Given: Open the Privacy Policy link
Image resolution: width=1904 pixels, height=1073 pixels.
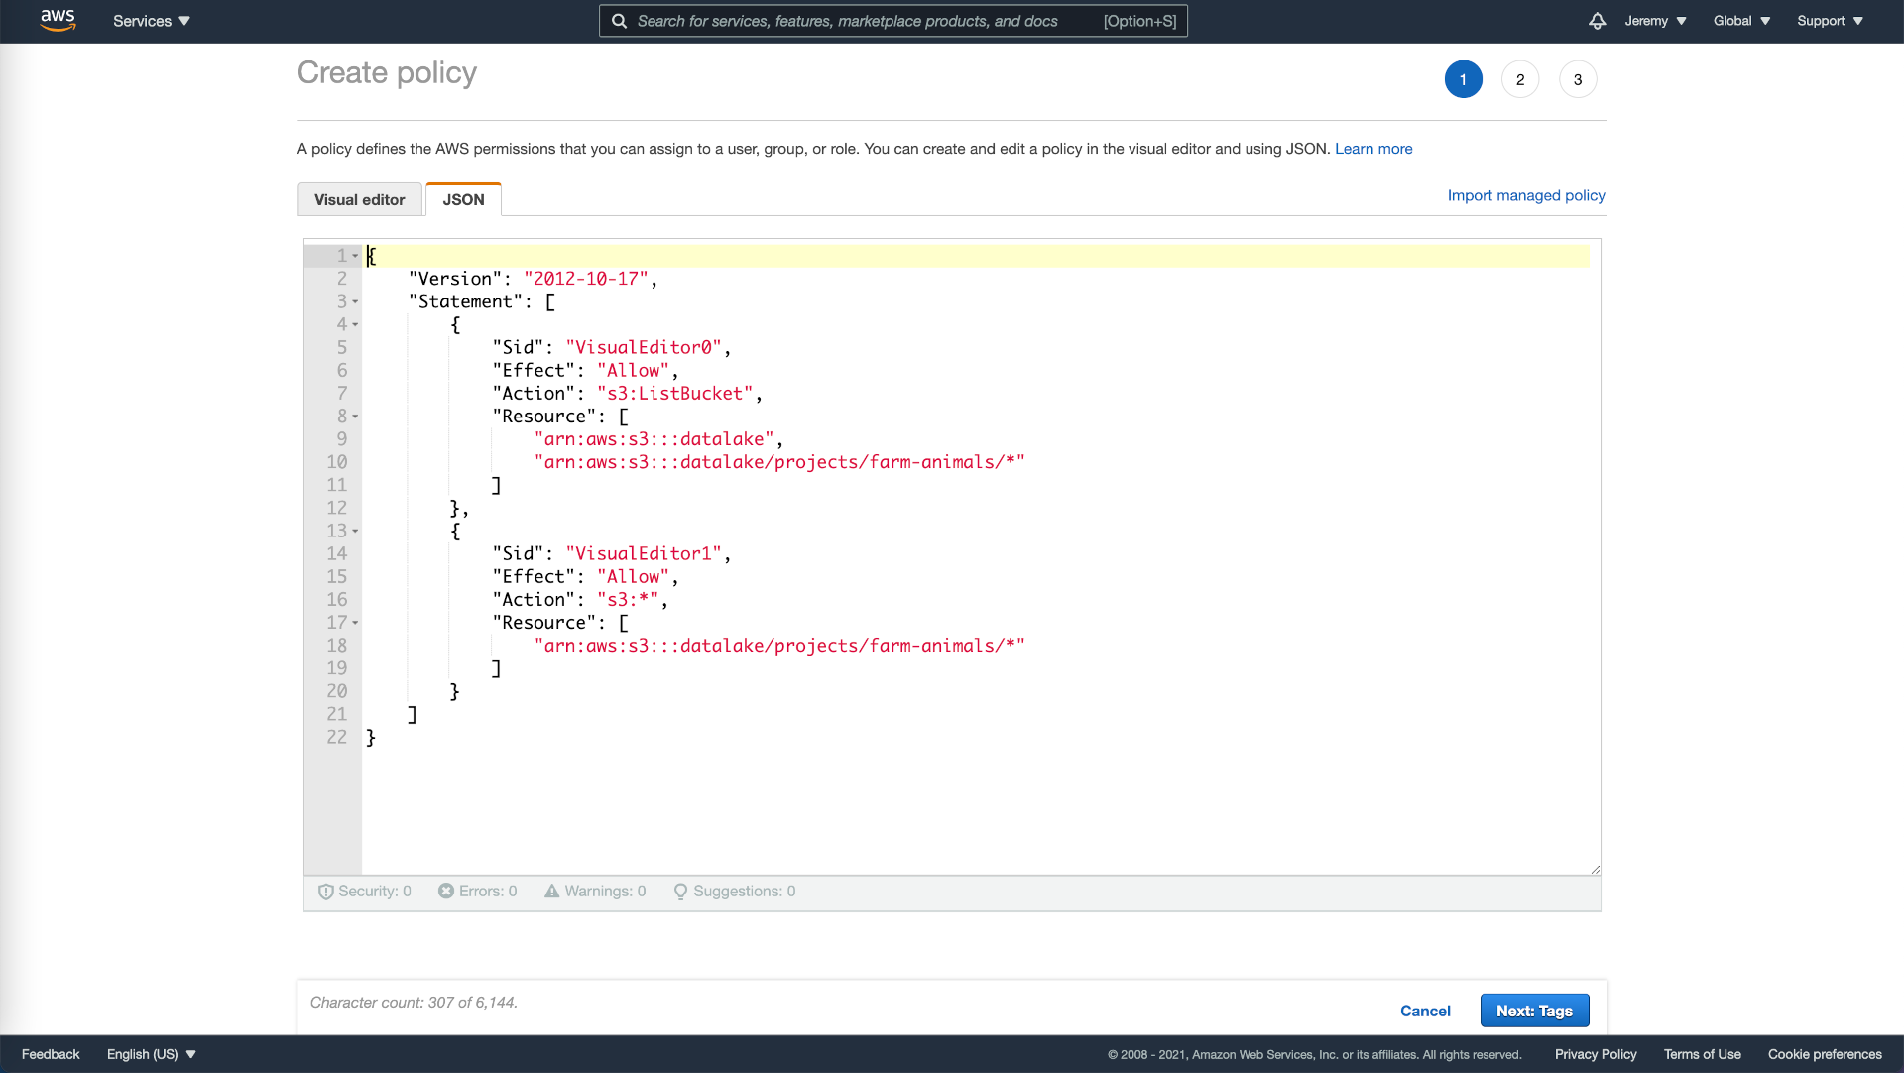Looking at the screenshot, I should (x=1596, y=1054).
